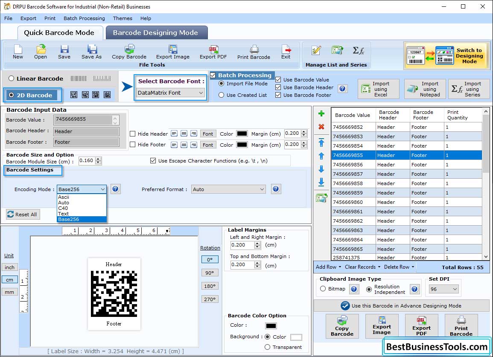Add a row with the green plus icon
The image size is (493, 357).
[x=321, y=113]
